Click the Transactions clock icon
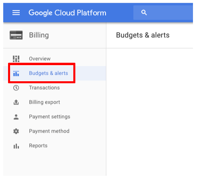The height and width of the screenshot is (183, 197). [16, 88]
